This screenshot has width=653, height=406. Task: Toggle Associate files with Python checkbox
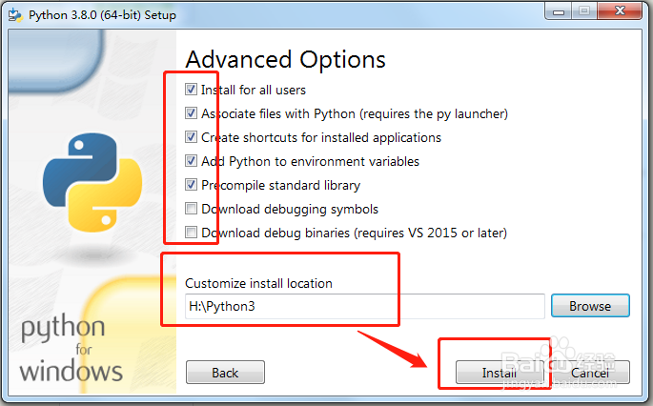(193, 113)
